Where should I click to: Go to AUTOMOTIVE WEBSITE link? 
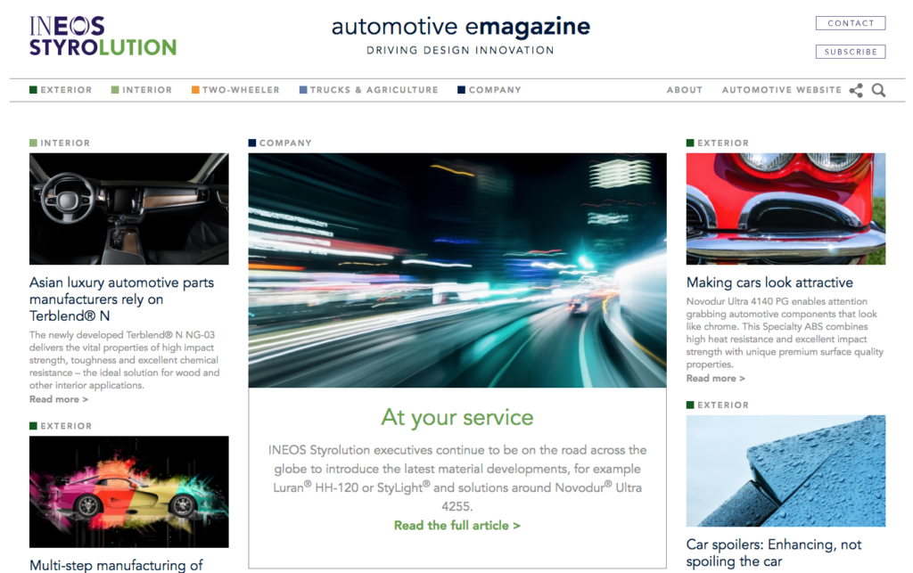(781, 90)
